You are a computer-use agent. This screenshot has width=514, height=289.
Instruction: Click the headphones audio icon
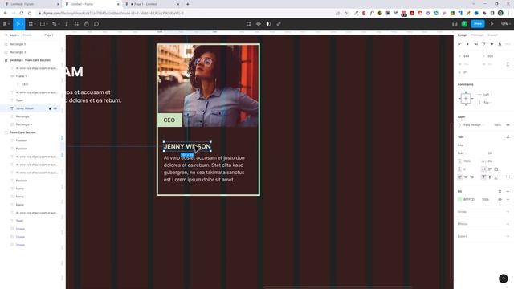[x=455, y=23]
